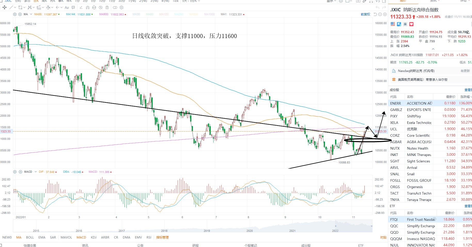Select the trend line drawing tool
The image size is (472, 247).
(11, 7)
